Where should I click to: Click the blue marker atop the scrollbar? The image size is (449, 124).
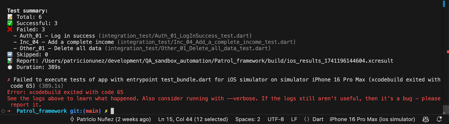pos(444,4)
